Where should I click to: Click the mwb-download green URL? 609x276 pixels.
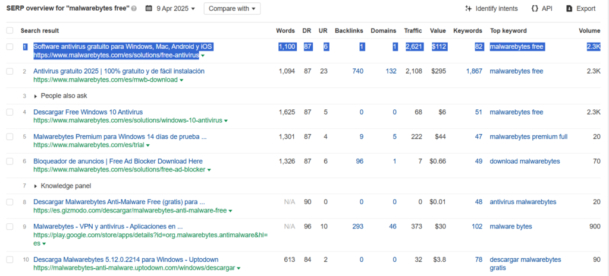click(105, 80)
